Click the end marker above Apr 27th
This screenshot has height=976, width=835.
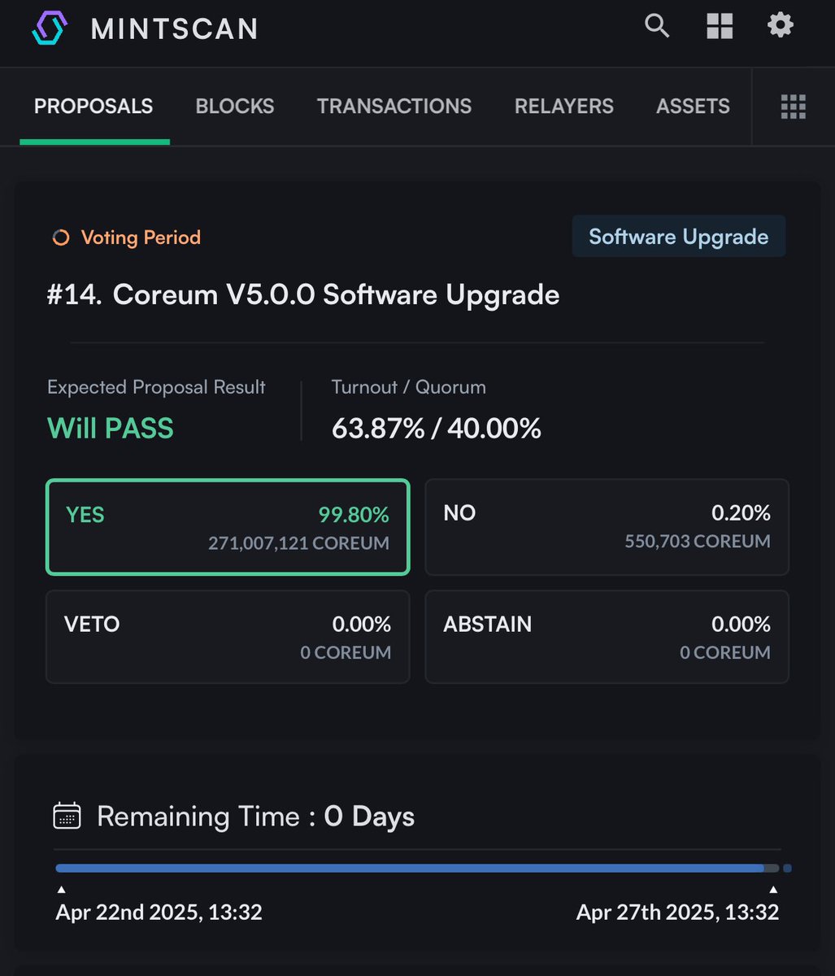(774, 890)
